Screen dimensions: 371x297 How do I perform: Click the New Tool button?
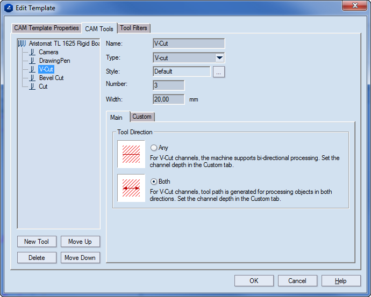click(x=37, y=242)
